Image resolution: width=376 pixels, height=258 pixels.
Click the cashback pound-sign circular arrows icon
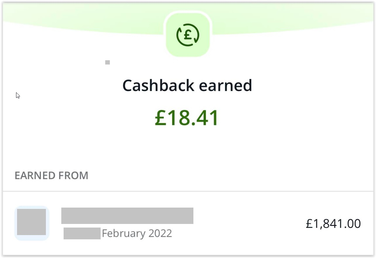[188, 35]
